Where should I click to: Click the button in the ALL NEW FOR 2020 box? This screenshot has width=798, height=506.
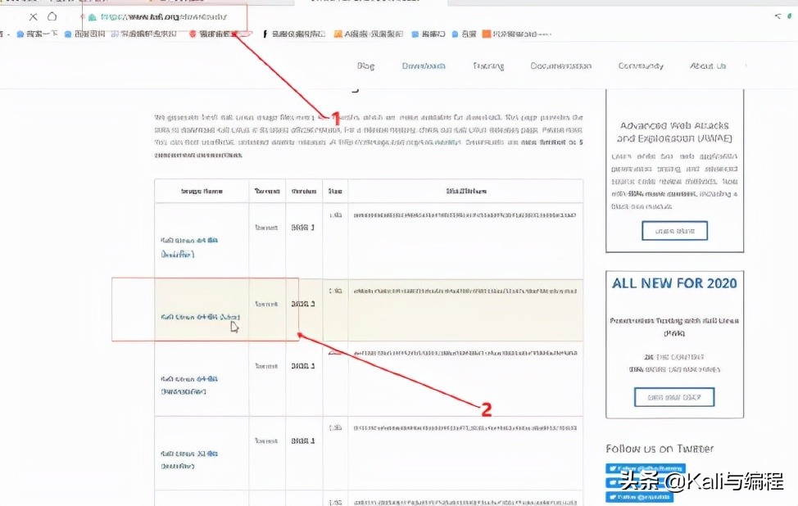pos(674,396)
